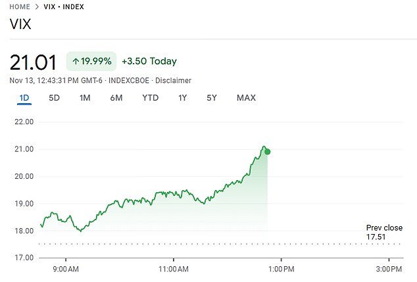
Task: Click the green up arrow icon
Action: click(76, 61)
